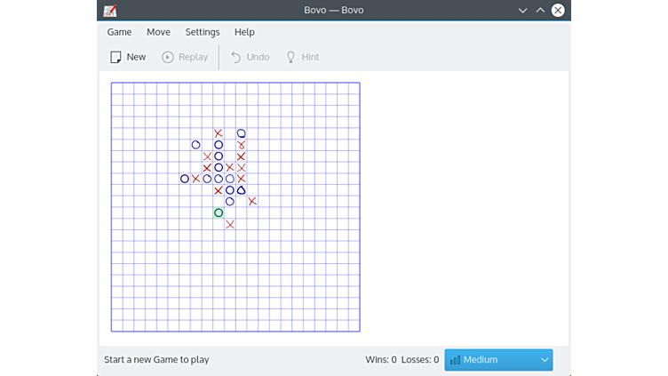Screen dimensions: 668x376
Task: Open the Help menu
Action: [x=244, y=32]
